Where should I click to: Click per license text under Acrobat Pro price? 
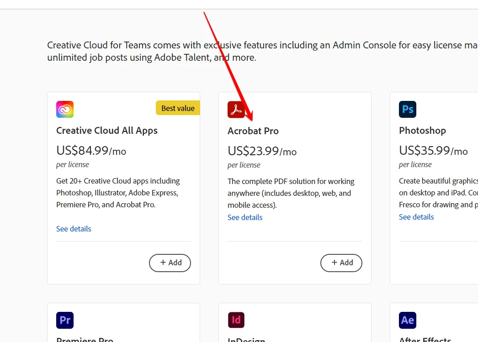click(x=244, y=165)
